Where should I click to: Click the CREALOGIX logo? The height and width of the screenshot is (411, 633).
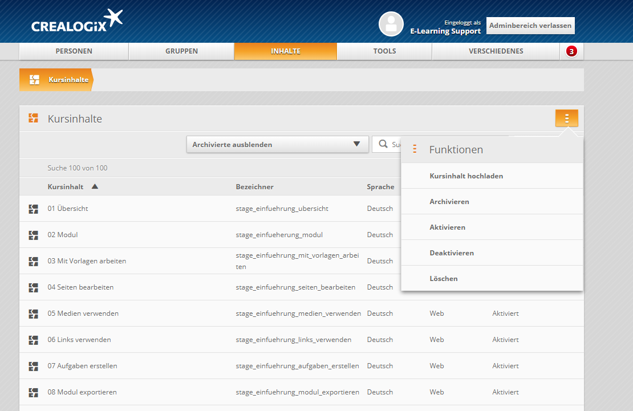point(77,21)
